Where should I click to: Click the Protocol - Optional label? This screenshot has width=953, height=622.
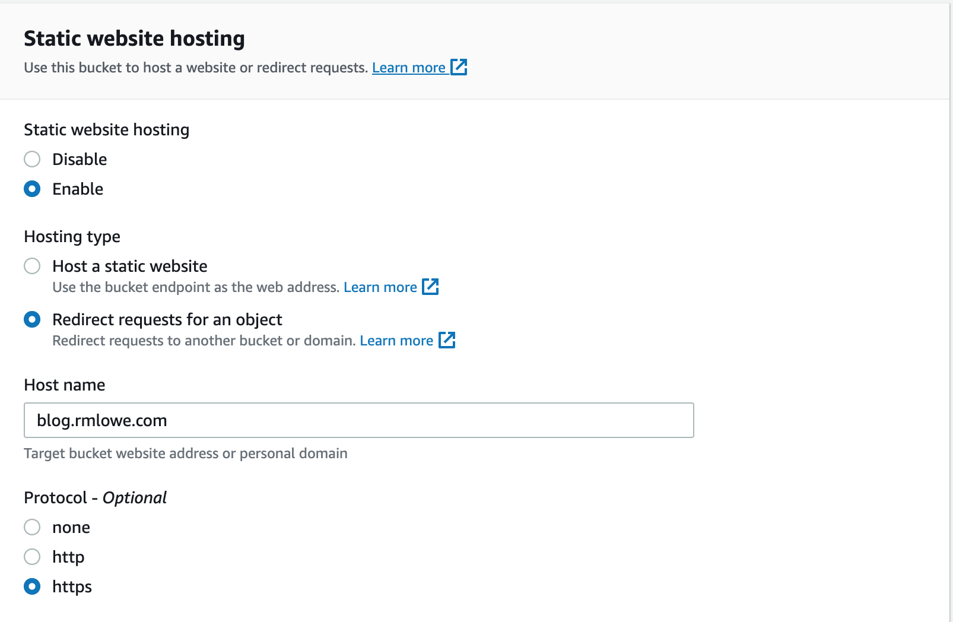[x=95, y=497]
